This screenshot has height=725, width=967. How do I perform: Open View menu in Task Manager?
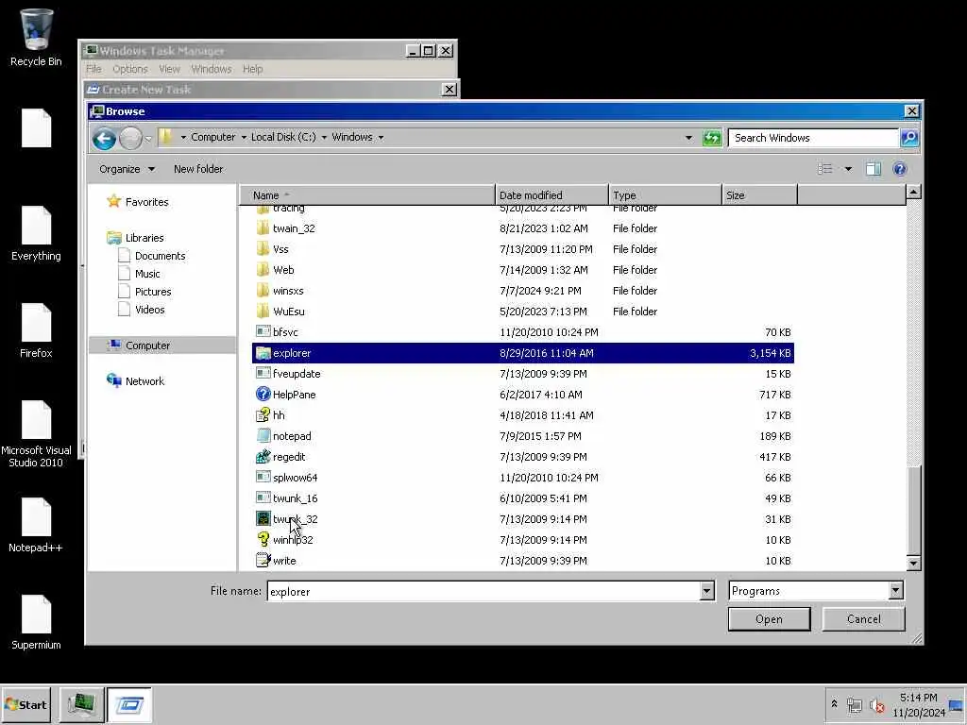coord(169,69)
